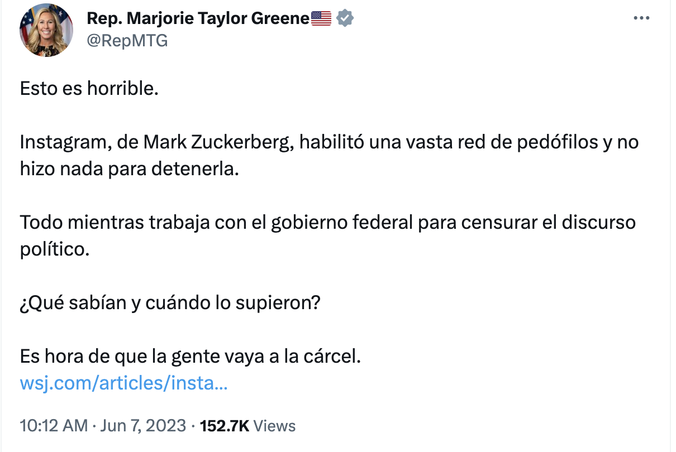Click Marjorie Taylor Greene's profile avatar
Image resolution: width=676 pixels, height=452 pixels.
click(x=46, y=30)
